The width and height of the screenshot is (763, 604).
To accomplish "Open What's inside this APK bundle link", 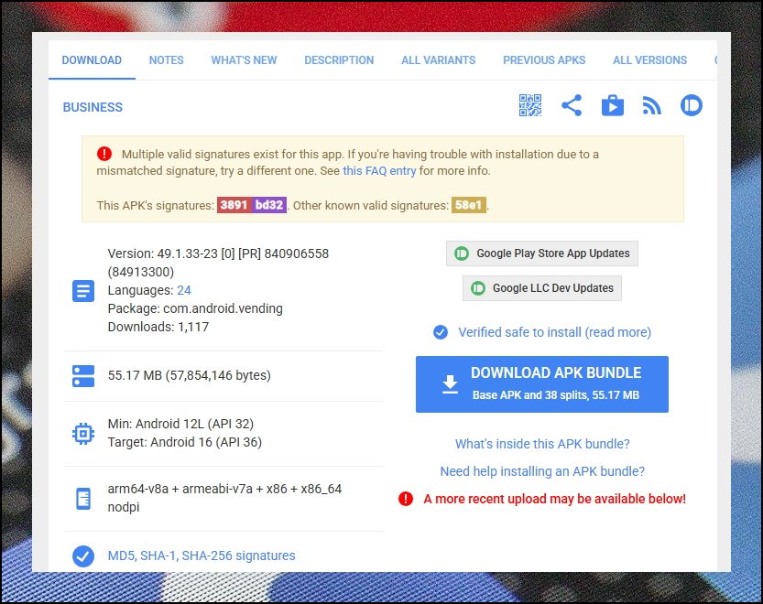I will (x=542, y=444).
